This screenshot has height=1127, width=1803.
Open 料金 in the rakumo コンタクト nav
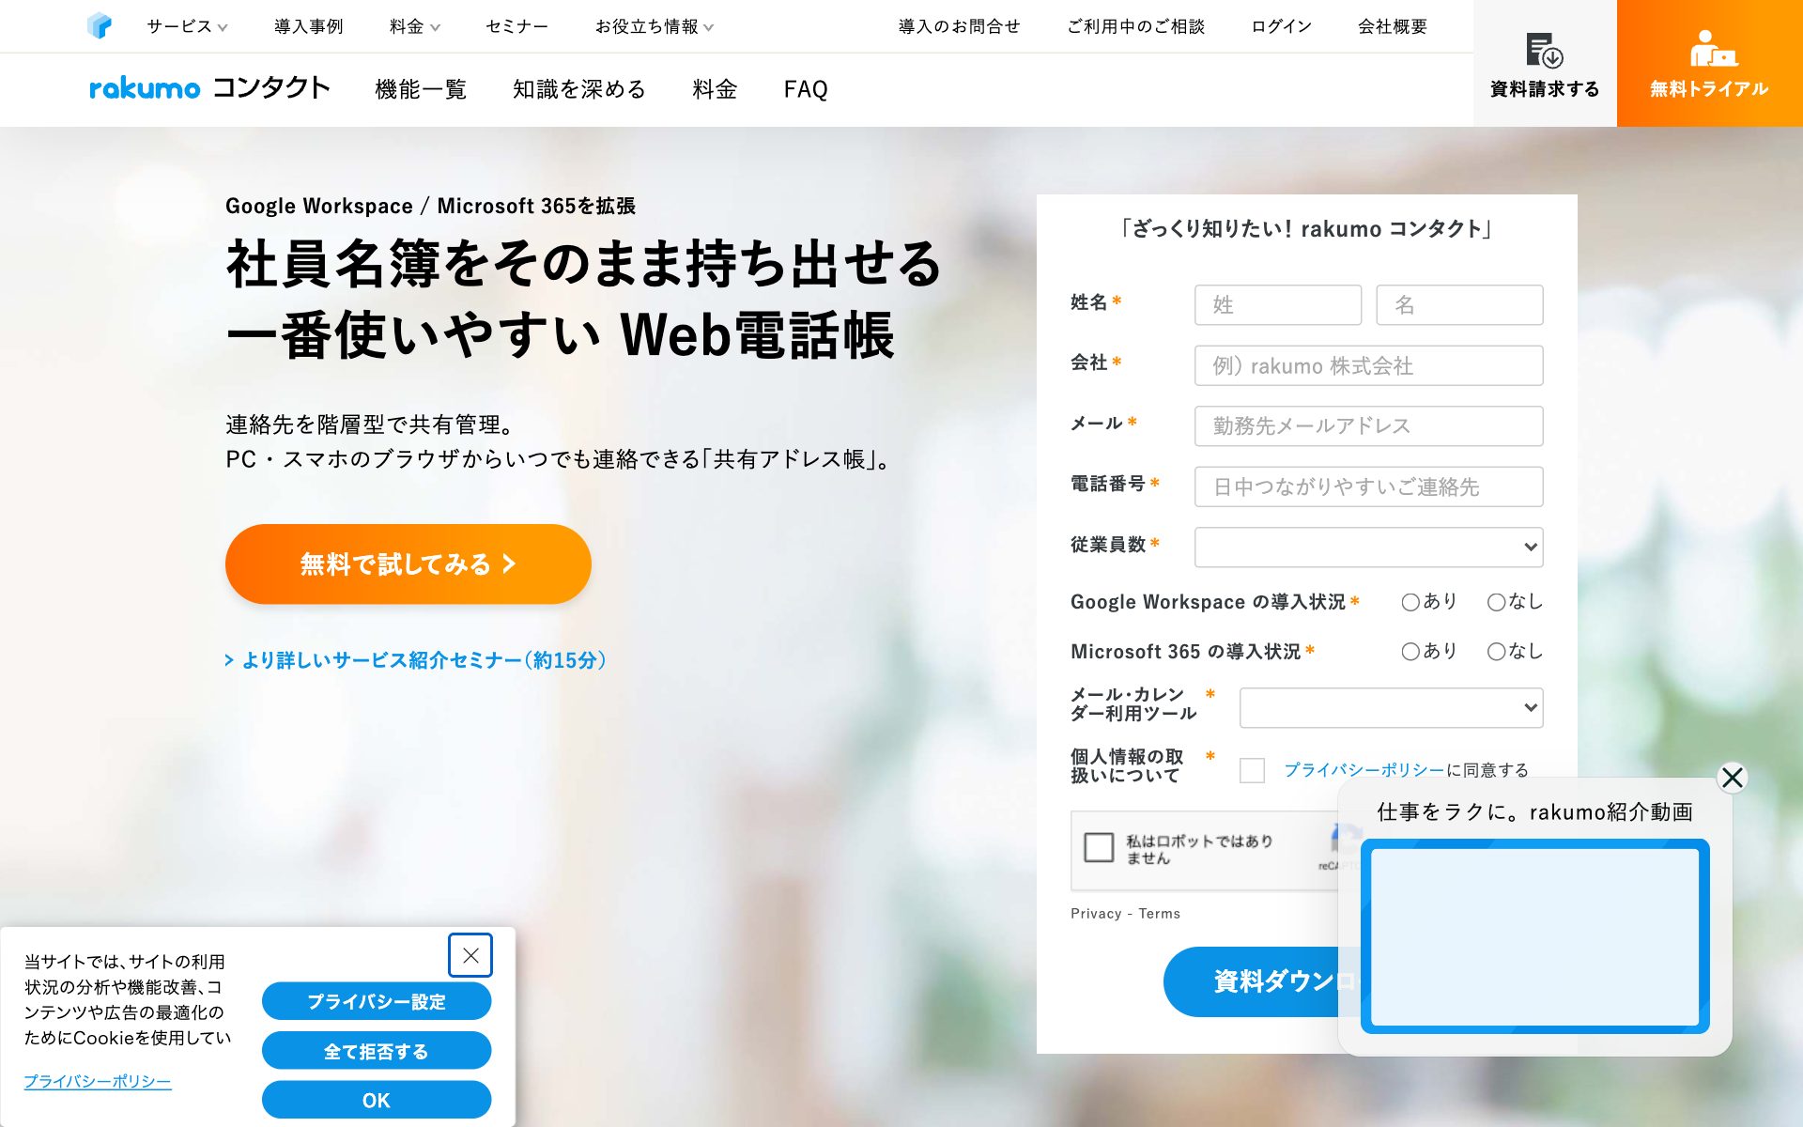pyautogui.click(x=715, y=89)
